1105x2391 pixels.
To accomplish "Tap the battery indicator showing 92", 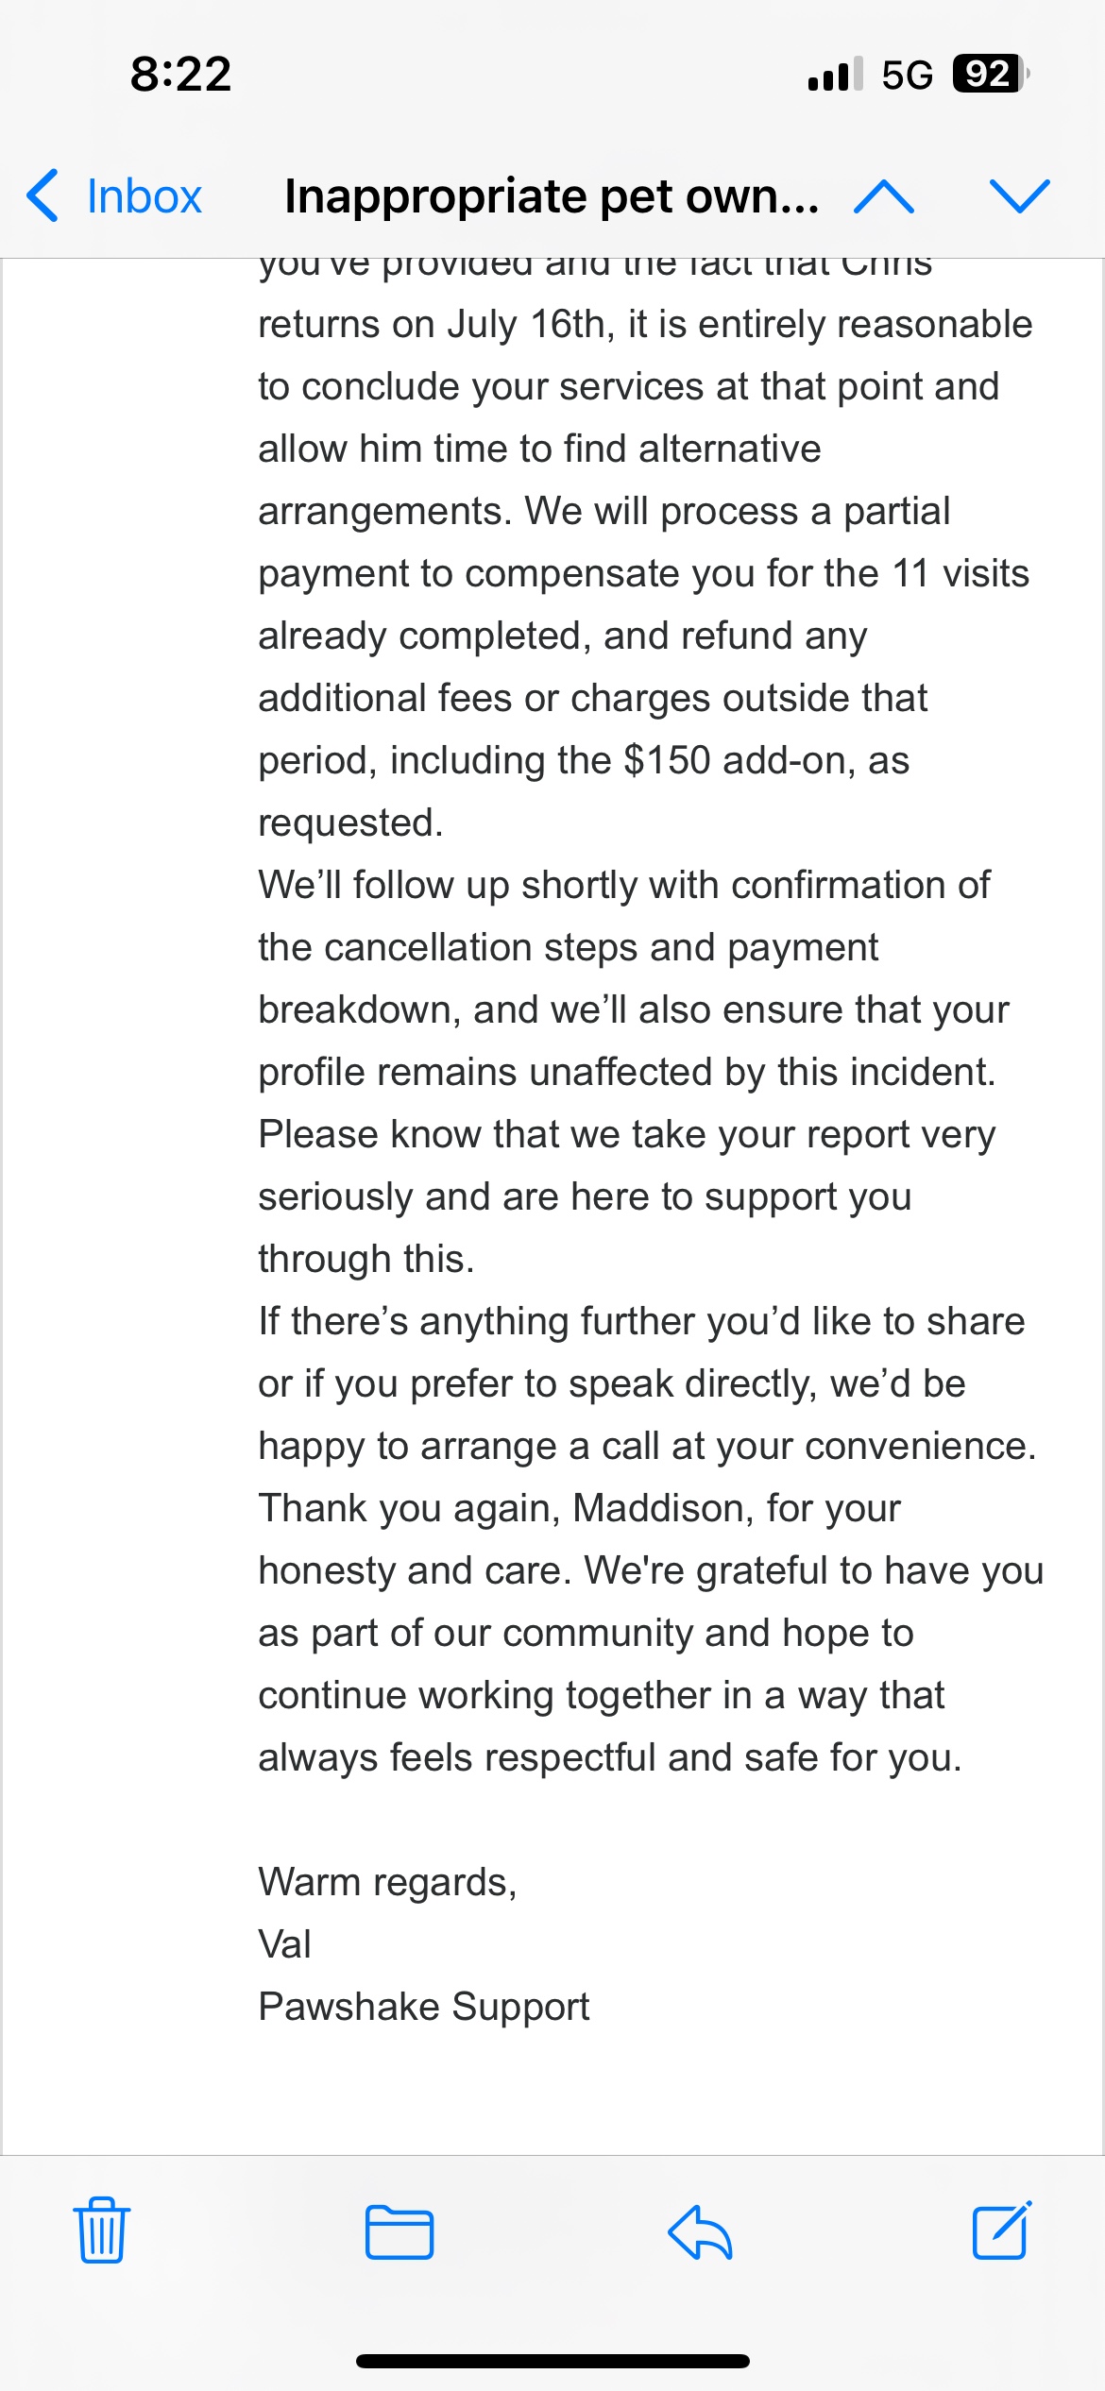I will click(x=989, y=74).
